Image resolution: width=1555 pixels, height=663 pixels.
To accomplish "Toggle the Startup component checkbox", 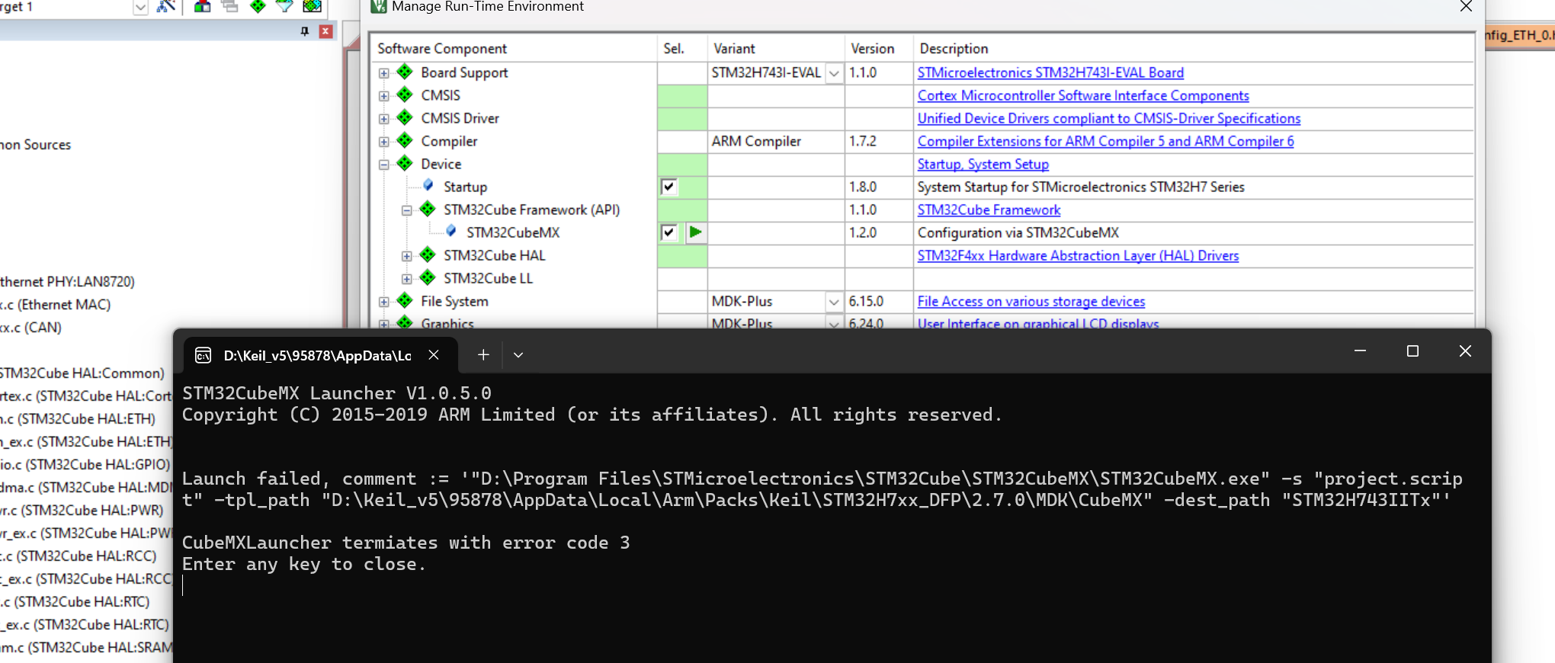I will coord(668,187).
